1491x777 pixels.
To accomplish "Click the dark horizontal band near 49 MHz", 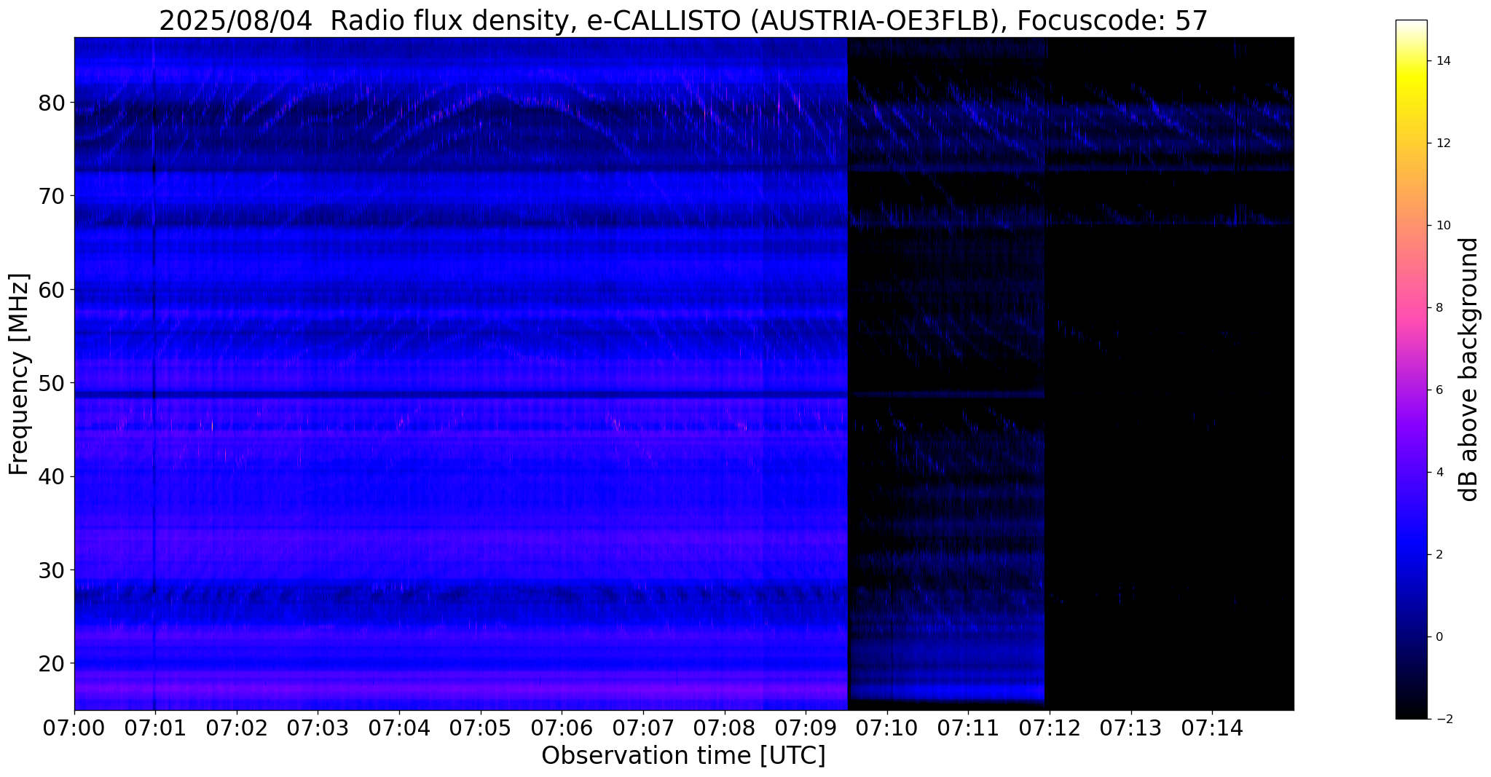I will point(461,395).
